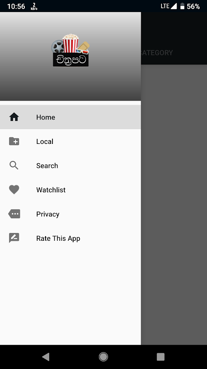The image size is (207, 369).
Task: Open the Local menu entry
Action: coord(70,141)
